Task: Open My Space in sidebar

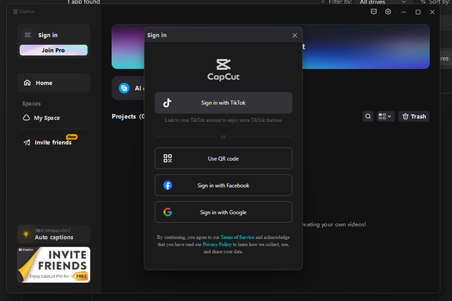Action: point(46,118)
